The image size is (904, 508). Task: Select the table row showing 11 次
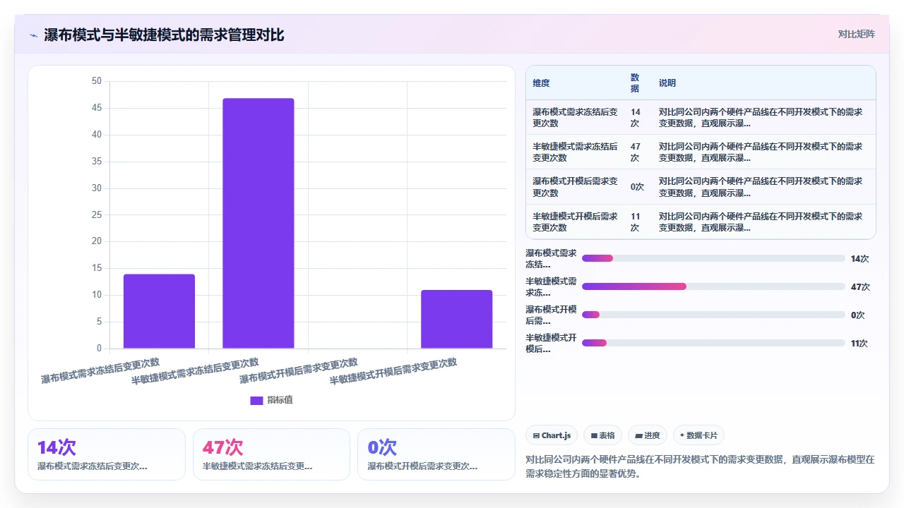(x=701, y=222)
